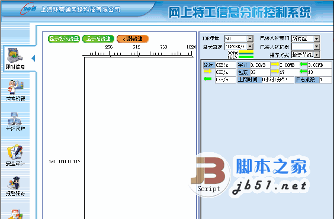Viewport: 334px width, 219px height.
Task: Click the 上海环带铺网络科技有限公司 company name
Action: (x=81, y=9)
